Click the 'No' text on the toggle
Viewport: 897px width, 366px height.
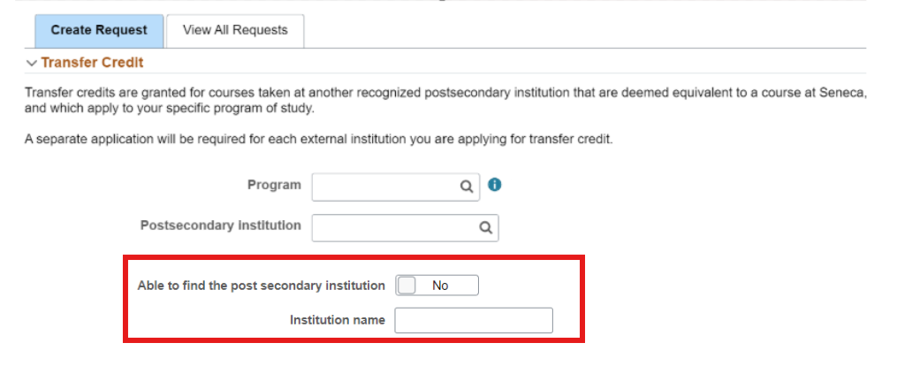pos(440,286)
